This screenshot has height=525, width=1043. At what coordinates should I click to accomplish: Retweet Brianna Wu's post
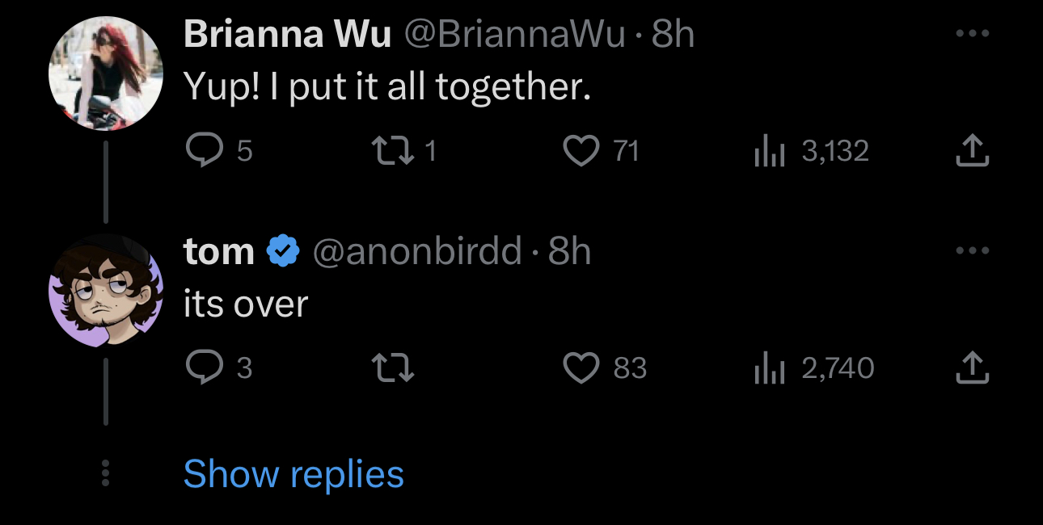click(391, 150)
